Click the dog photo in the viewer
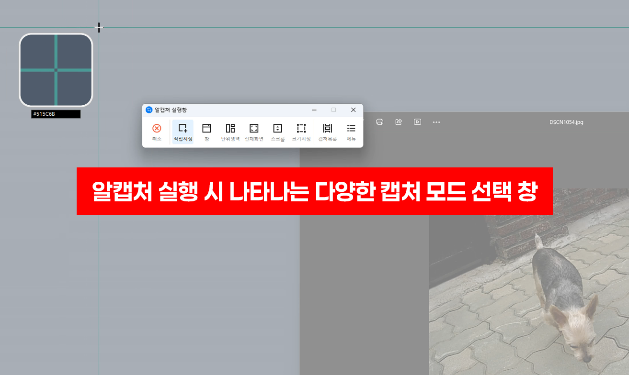The image size is (629, 375). coord(529,281)
